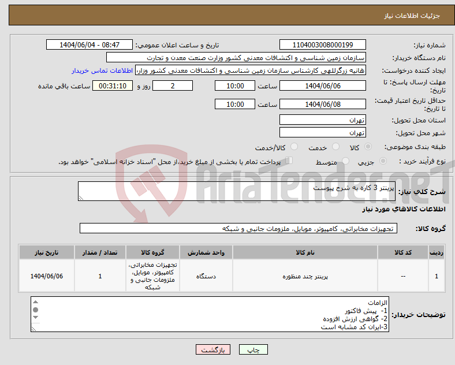This screenshot has height=365, width=455.
Task: Click the تعداد / مقدار column header
Action: click(100, 252)
